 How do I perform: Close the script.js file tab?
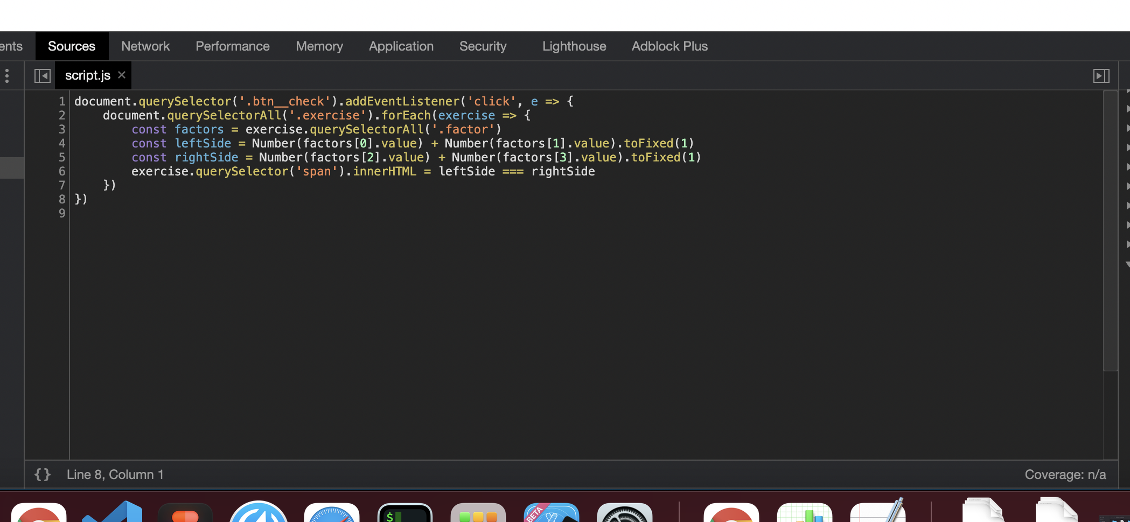point(122,75)
